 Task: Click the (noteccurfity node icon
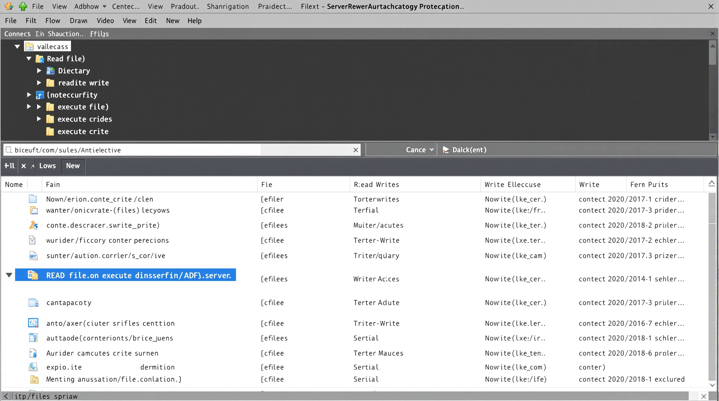(x=40, y=95)
